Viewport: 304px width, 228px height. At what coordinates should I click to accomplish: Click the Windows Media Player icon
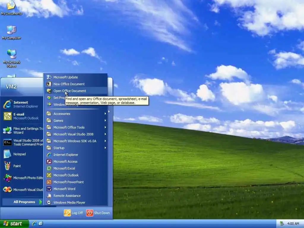point(49,202)
